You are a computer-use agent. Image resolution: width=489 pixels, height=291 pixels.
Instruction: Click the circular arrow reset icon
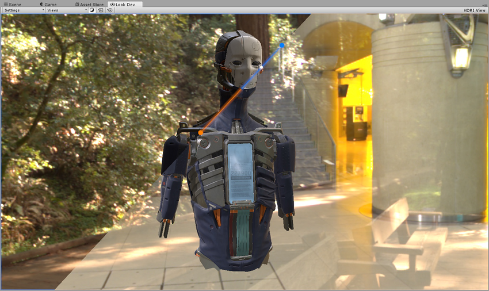(x=110, y=10)
